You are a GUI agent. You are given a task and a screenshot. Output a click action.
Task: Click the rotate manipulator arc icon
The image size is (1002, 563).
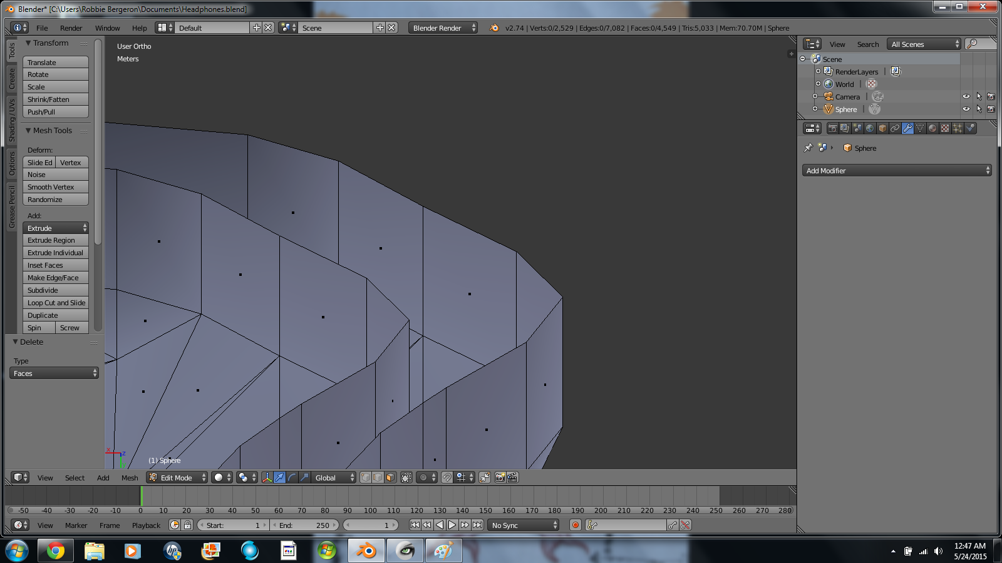292,477
